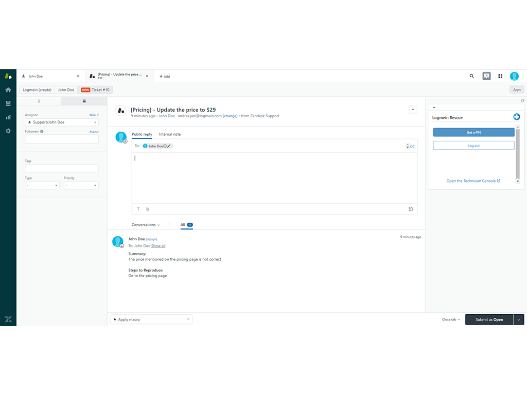This screenshot has height=395, width=527.
Task: Open your profile avatar in the top right
Action: point(514,76)
